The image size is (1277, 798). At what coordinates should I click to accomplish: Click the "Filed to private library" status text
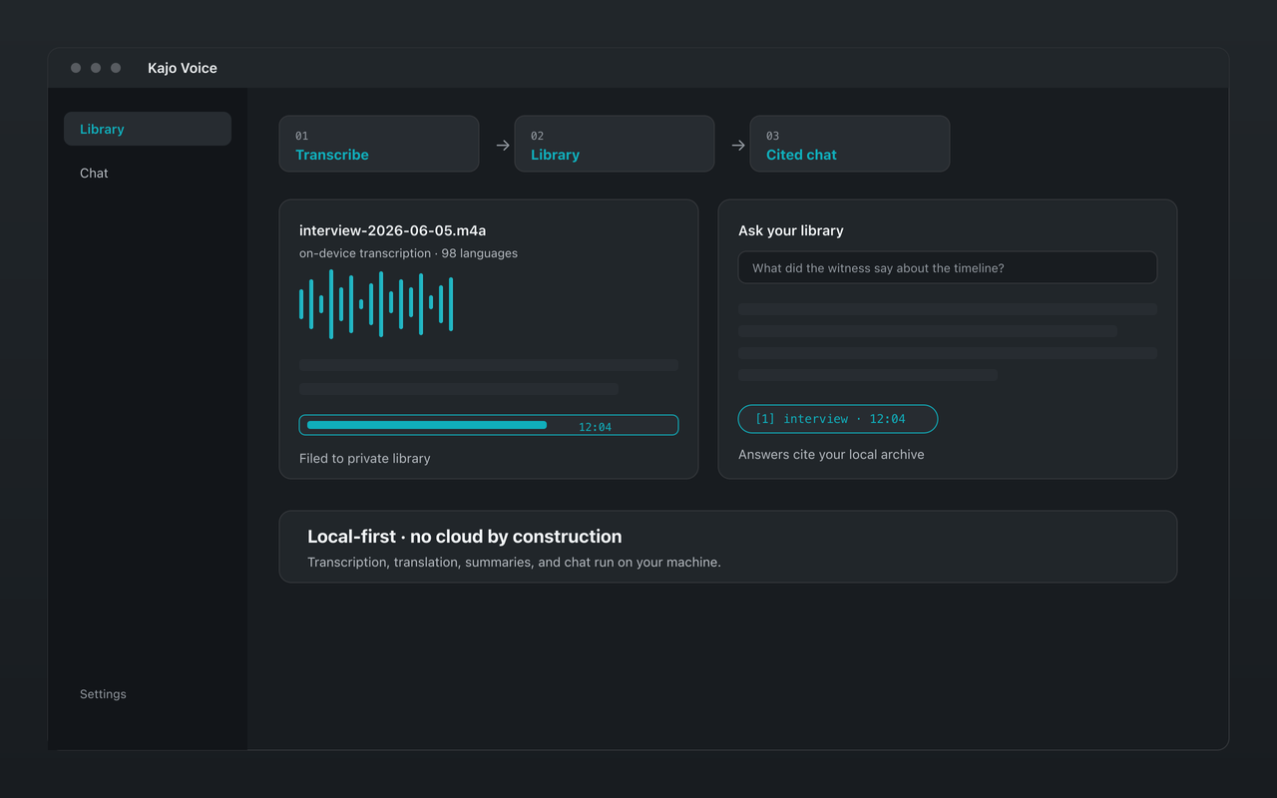(365, 459)
